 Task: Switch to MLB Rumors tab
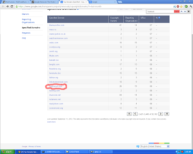pyautogui.click(x=16, y=2)
